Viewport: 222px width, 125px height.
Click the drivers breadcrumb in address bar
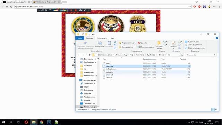(x=161, y=55)
